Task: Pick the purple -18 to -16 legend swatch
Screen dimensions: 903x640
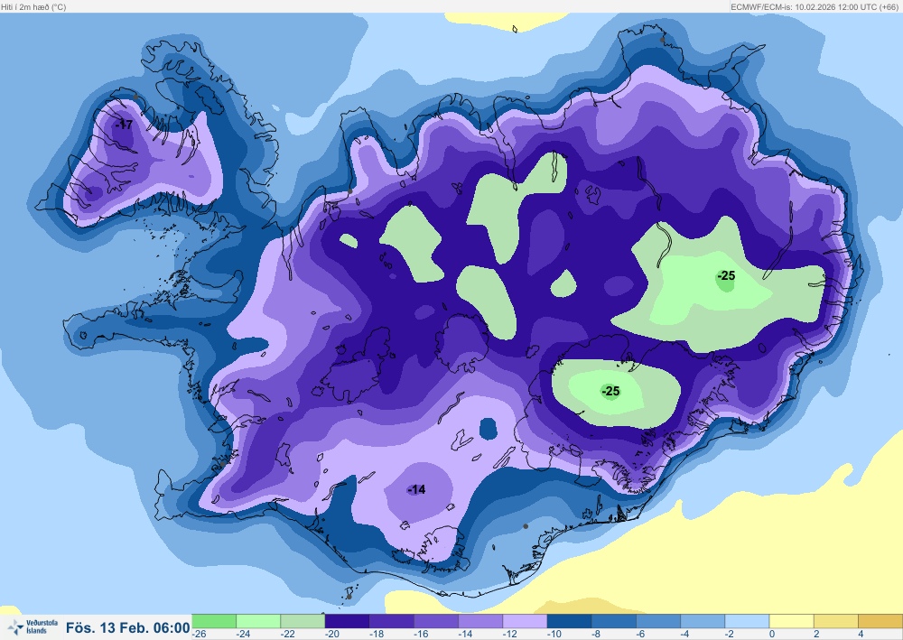Action: (392, 621)
